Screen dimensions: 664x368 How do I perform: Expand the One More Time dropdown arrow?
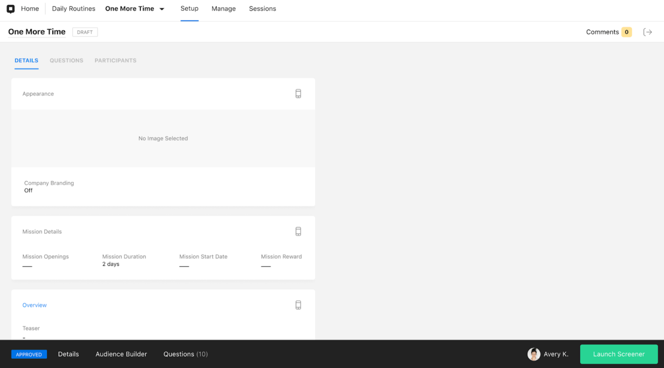(162, 9)
